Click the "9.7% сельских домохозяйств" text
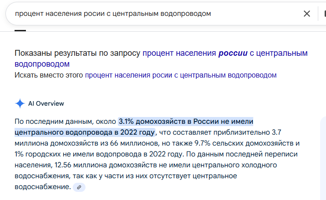Image resolution: width=326 pixels, height=200 pixels. [246, 143]
